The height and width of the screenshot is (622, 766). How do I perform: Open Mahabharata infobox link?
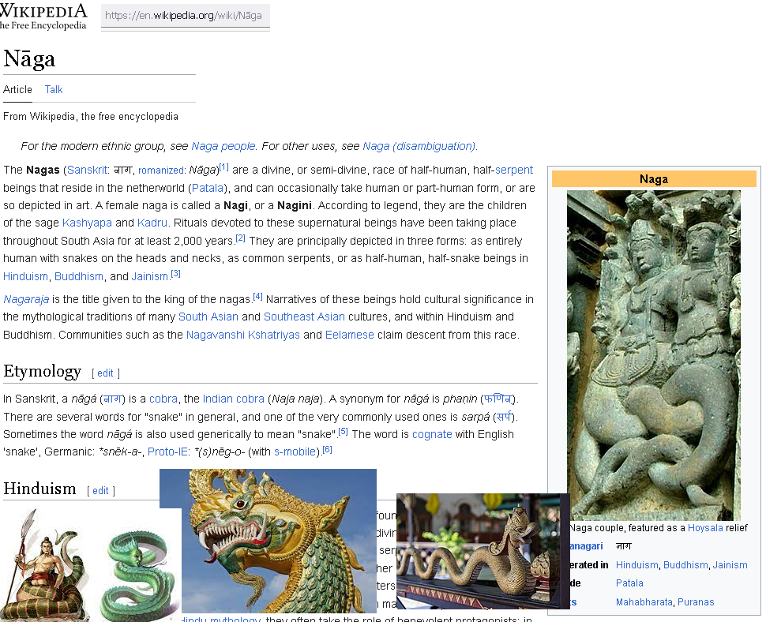[644, 602]
